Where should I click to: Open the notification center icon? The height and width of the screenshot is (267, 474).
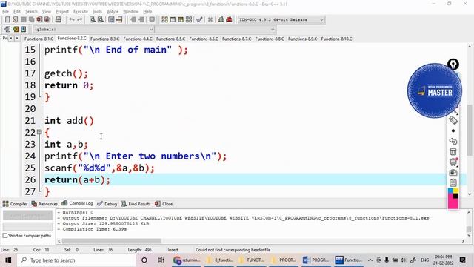coord(462,260)
